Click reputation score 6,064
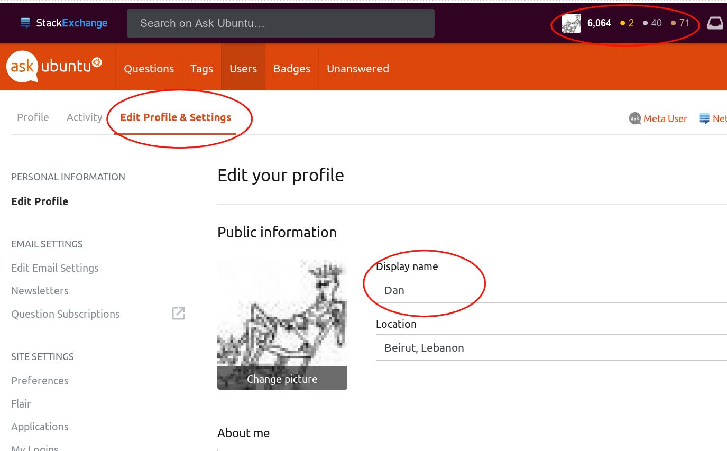Viewport: 727px width, 451px height. click(599, 23)
